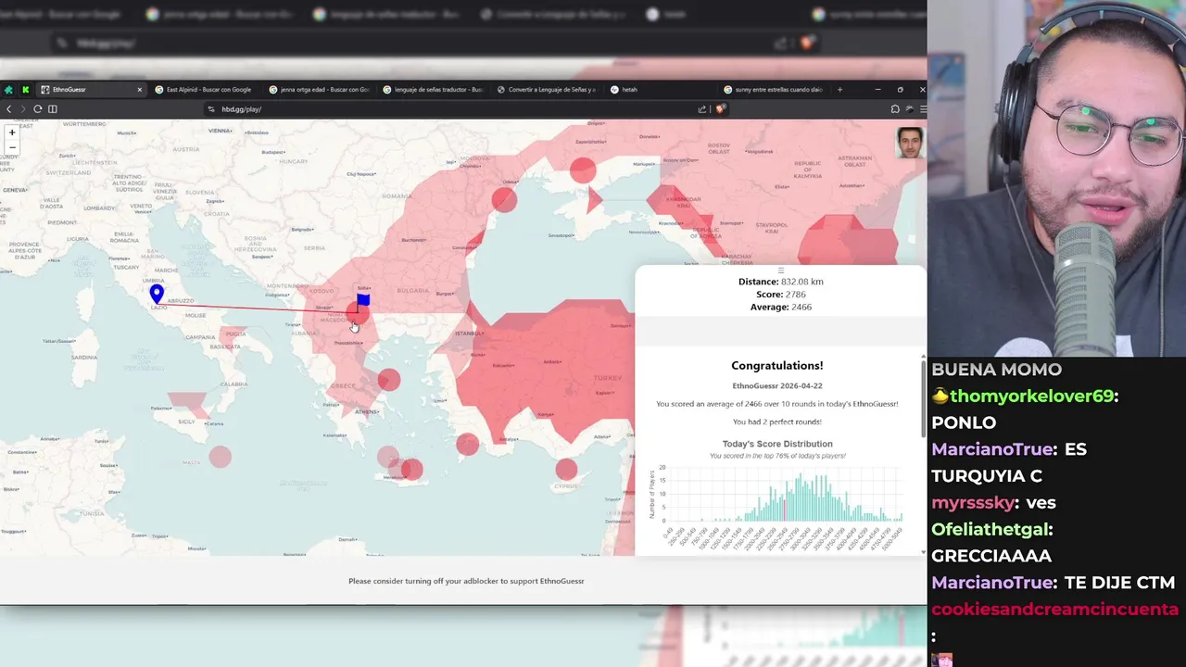Click the green pinned tab icon
This screenshot has width=1186, height=667.
[x=8, y=90]
